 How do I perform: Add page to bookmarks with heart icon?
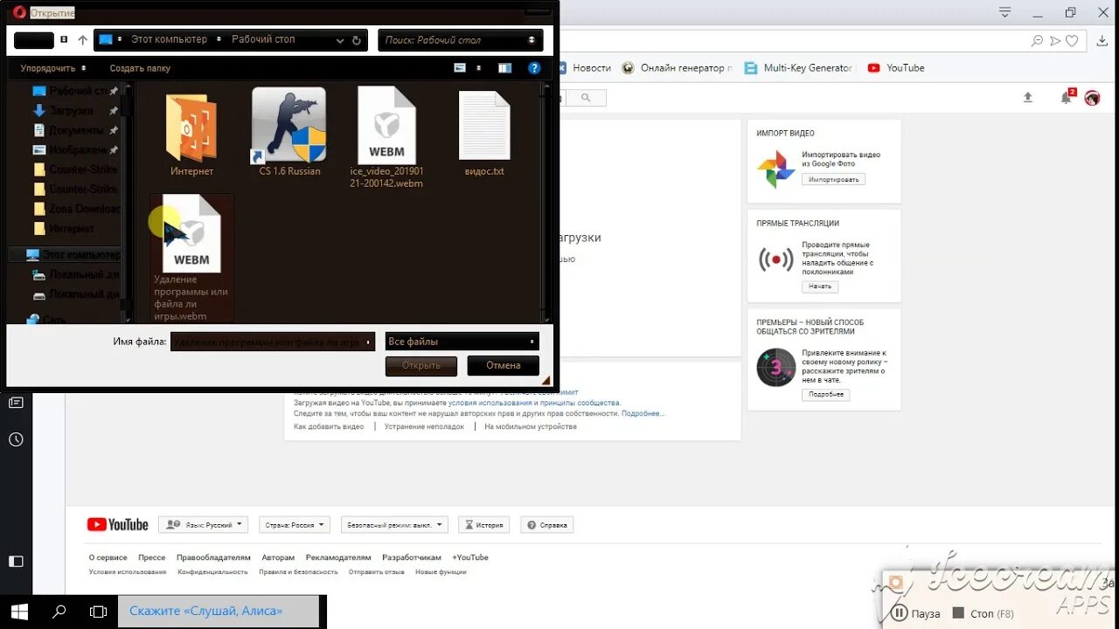1072,40
